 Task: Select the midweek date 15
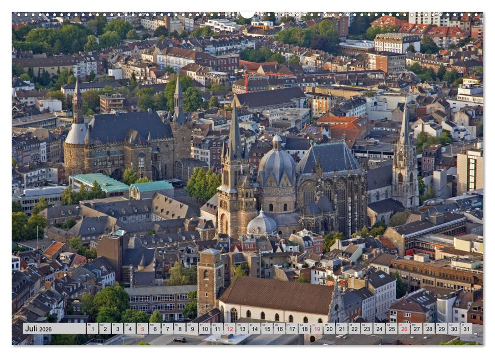(269, 328)
